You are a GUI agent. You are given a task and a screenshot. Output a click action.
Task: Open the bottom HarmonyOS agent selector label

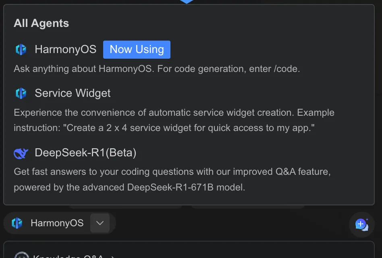(x=57, y=223)
